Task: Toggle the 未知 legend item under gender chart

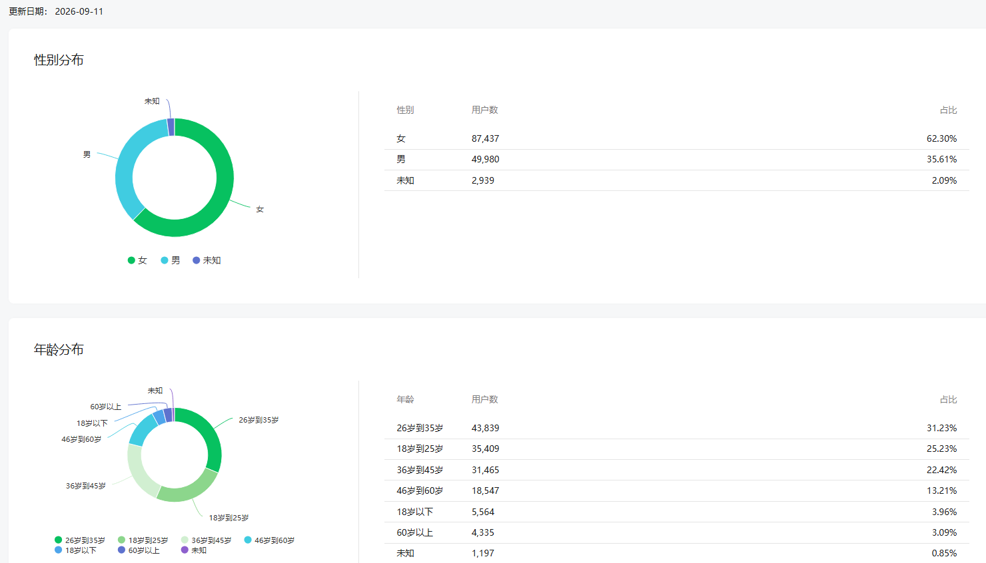Action: coord(207,260)
